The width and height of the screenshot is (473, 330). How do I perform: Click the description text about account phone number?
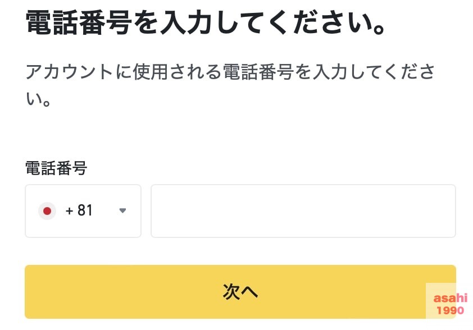230,85
